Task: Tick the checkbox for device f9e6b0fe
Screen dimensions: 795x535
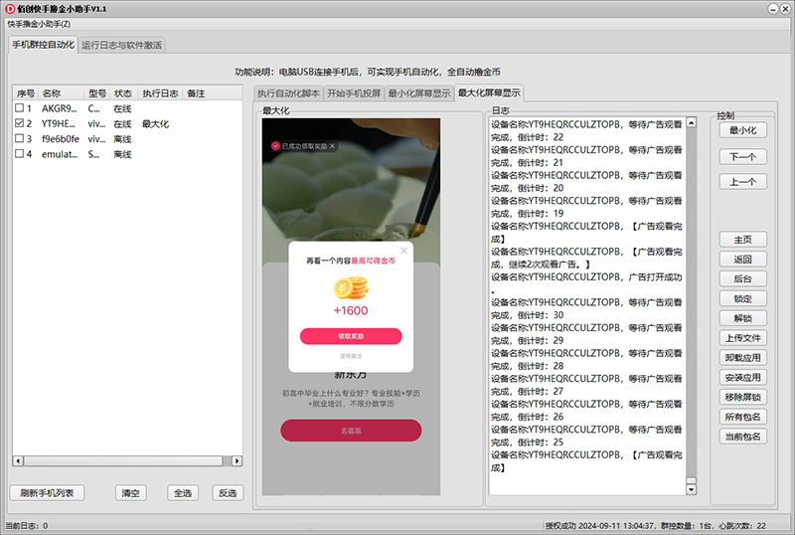Action: 19,138
